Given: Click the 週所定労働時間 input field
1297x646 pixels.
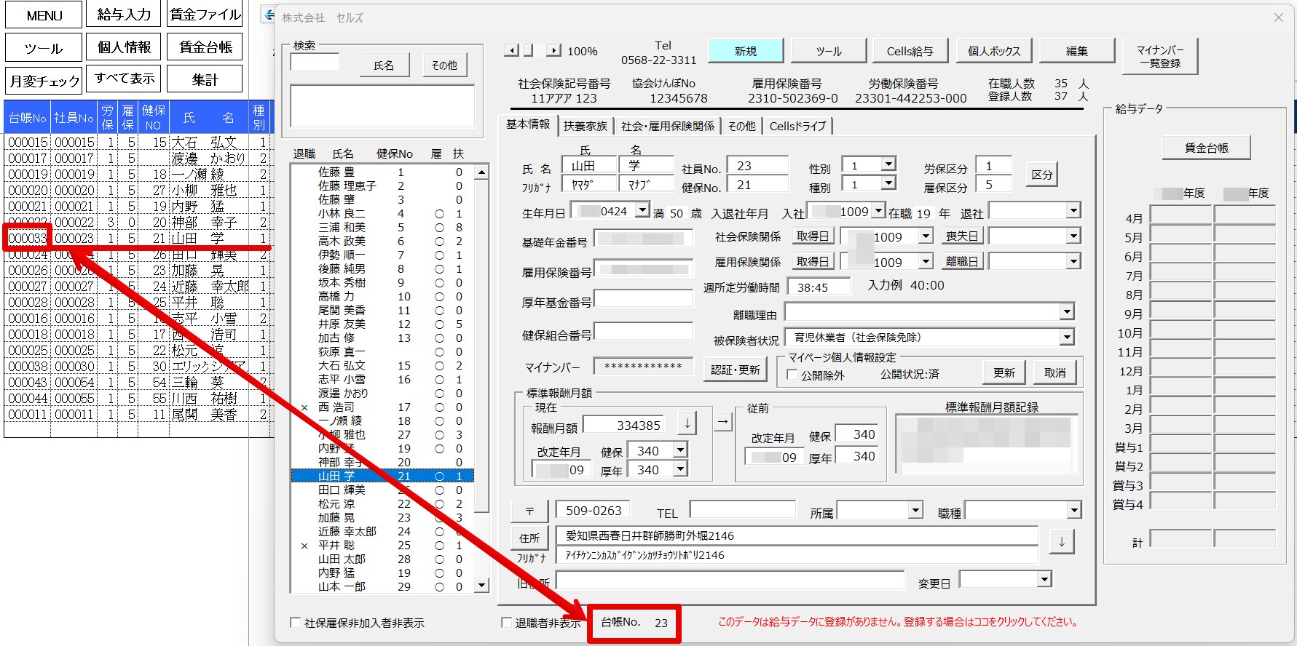Looking at the screenshot, I should [x=819, y=287].
